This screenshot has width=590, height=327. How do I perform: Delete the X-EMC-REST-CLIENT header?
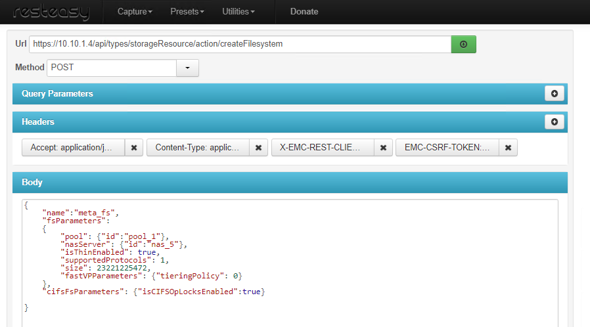(x=383, y=148)
